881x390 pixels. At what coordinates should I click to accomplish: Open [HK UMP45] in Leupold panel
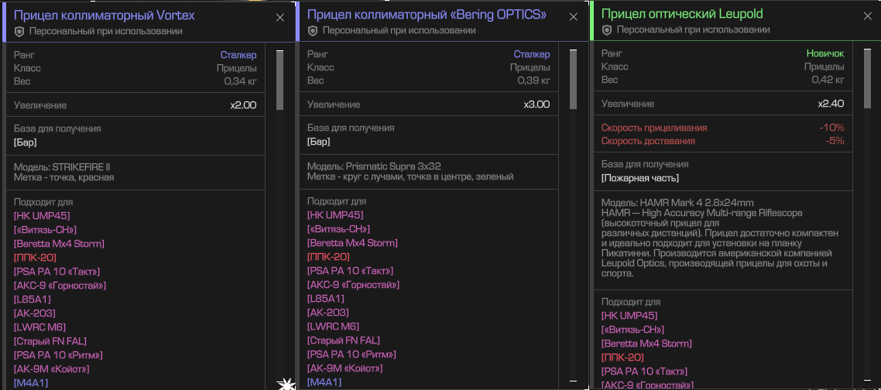click(629, 316)
